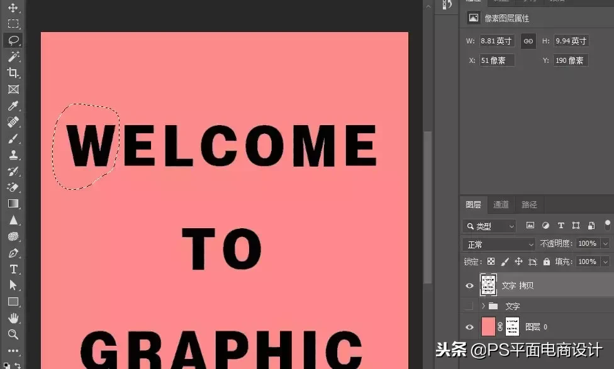Open the 正常 blend mode dropdown

499,244
